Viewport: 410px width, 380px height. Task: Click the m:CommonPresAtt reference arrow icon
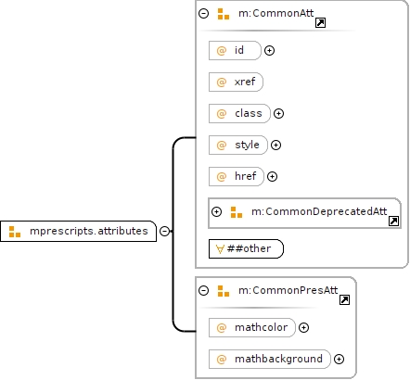tap(344, 300)
